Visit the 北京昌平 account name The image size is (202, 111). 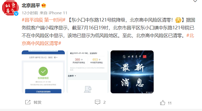click(31, 5)
